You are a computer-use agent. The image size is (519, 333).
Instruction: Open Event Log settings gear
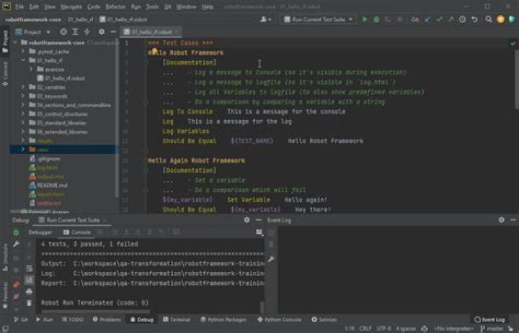click(x=502, y=220)
